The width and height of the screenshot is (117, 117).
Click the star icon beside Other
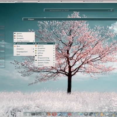(36, 56)
